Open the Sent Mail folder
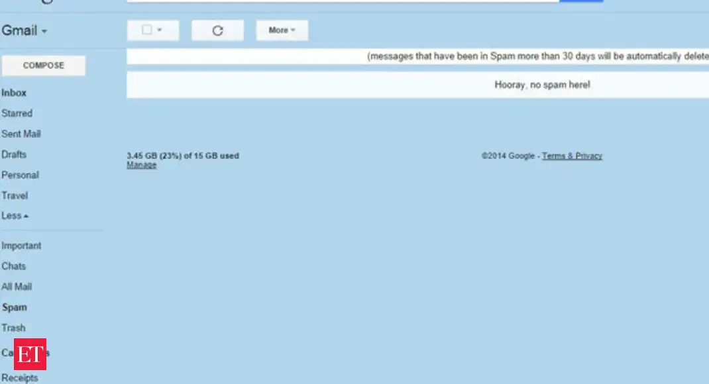Image resolution: width=709 pixels, height=384 pixels. (21, 134)
